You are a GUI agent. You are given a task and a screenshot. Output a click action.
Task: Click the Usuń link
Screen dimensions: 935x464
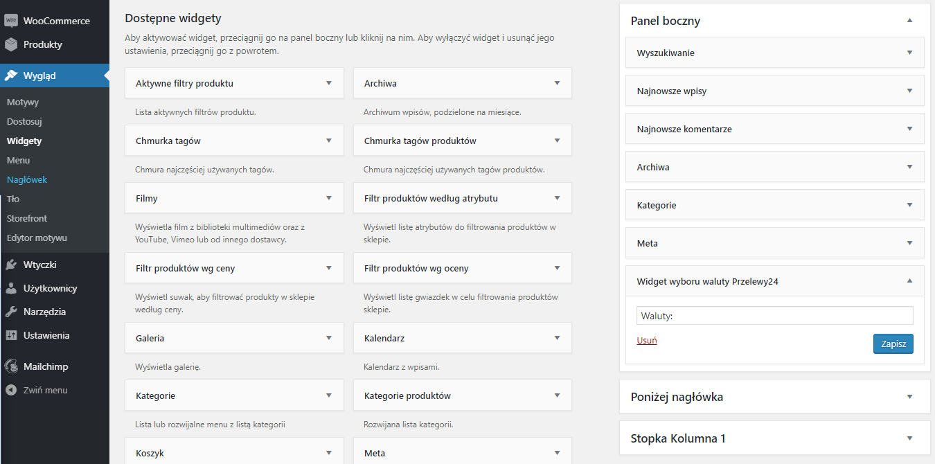[x=647, y=341]
